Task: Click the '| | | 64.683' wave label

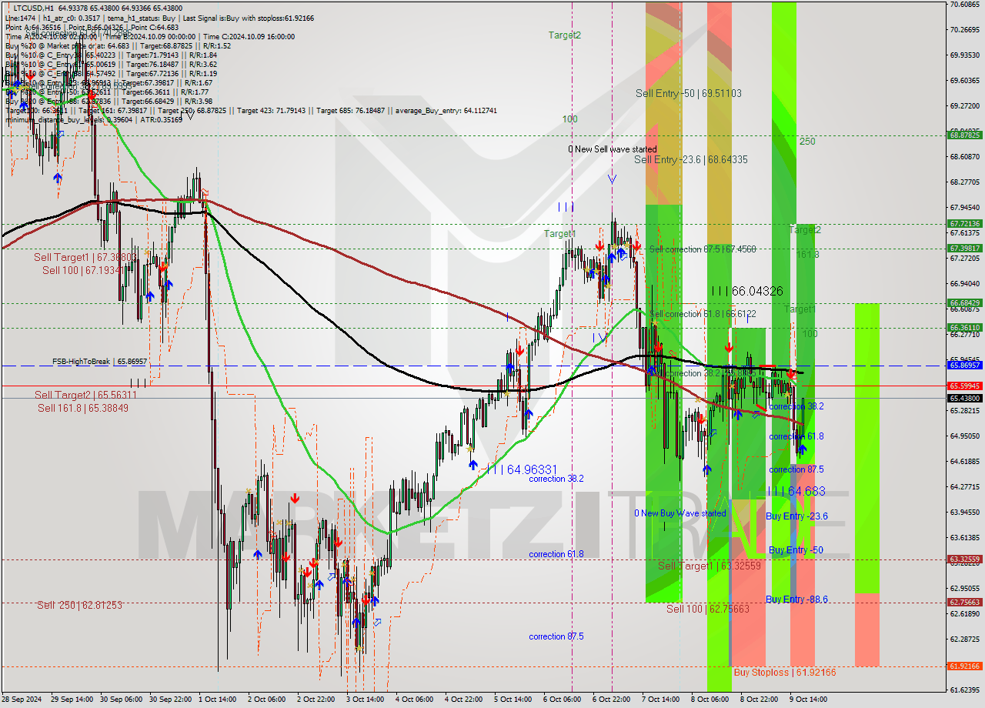Action: pyautogui.click(x=796, y=491)
